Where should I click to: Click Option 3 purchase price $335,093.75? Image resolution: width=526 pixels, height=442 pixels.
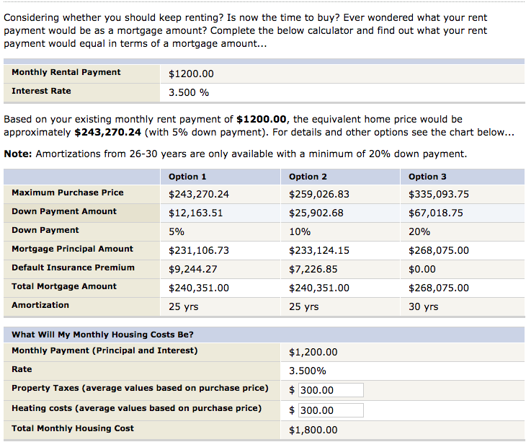[438, 194]
